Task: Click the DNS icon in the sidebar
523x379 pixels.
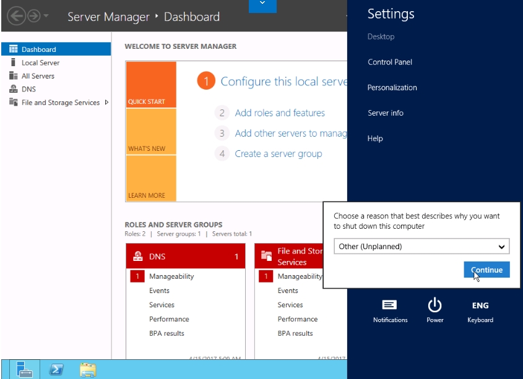Action: point(14,89)
